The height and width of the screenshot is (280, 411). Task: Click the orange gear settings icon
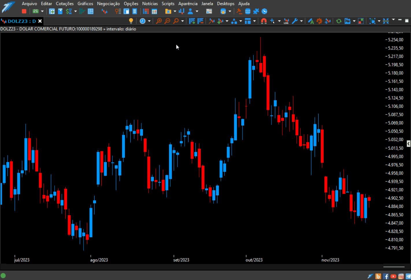(x=319, y=21)
